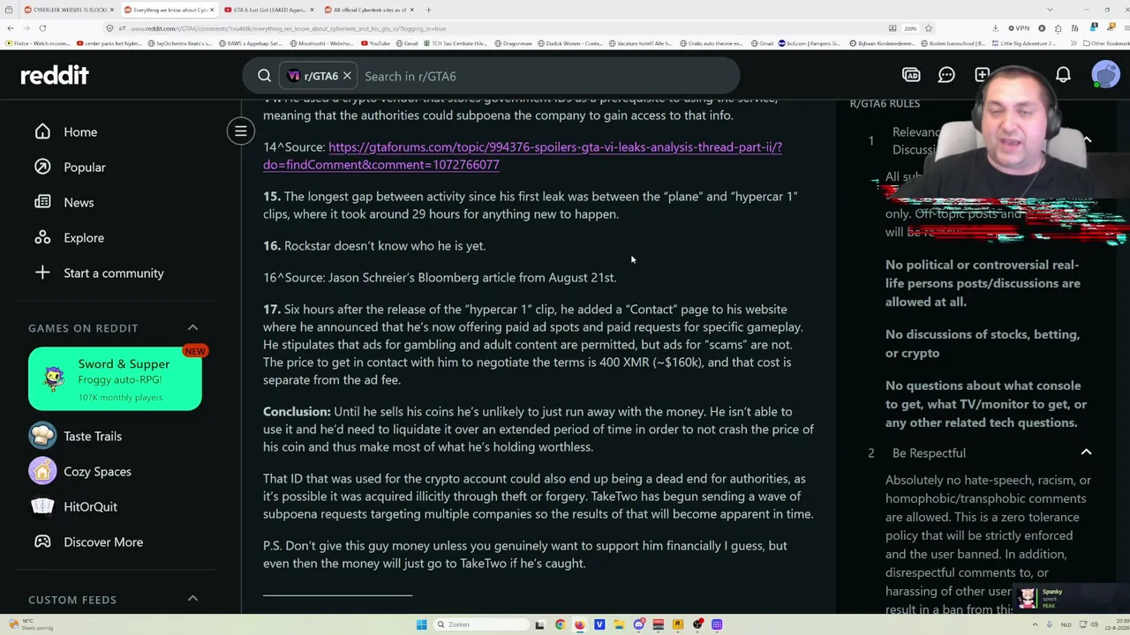The width and height of the screenshot is (1130, 635).
Task: Open the Taste Trails game
Action: (x=93, y=436)
